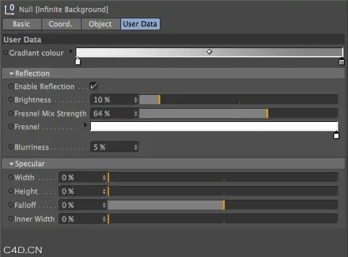The height and width of the screenshot is (257, 348).
Task: Click the grey right knot of Gradiant colour
Action: pyautogui.click(x=342, y=61)
